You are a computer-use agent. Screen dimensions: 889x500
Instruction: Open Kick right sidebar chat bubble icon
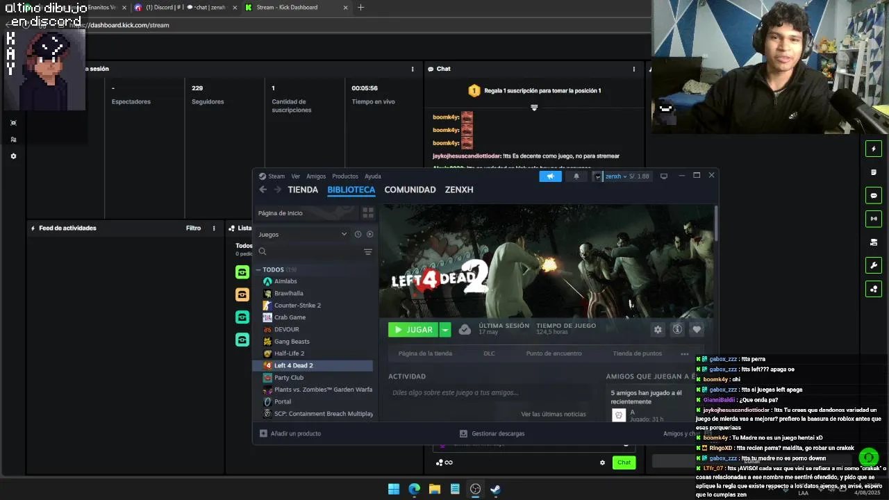874,196
